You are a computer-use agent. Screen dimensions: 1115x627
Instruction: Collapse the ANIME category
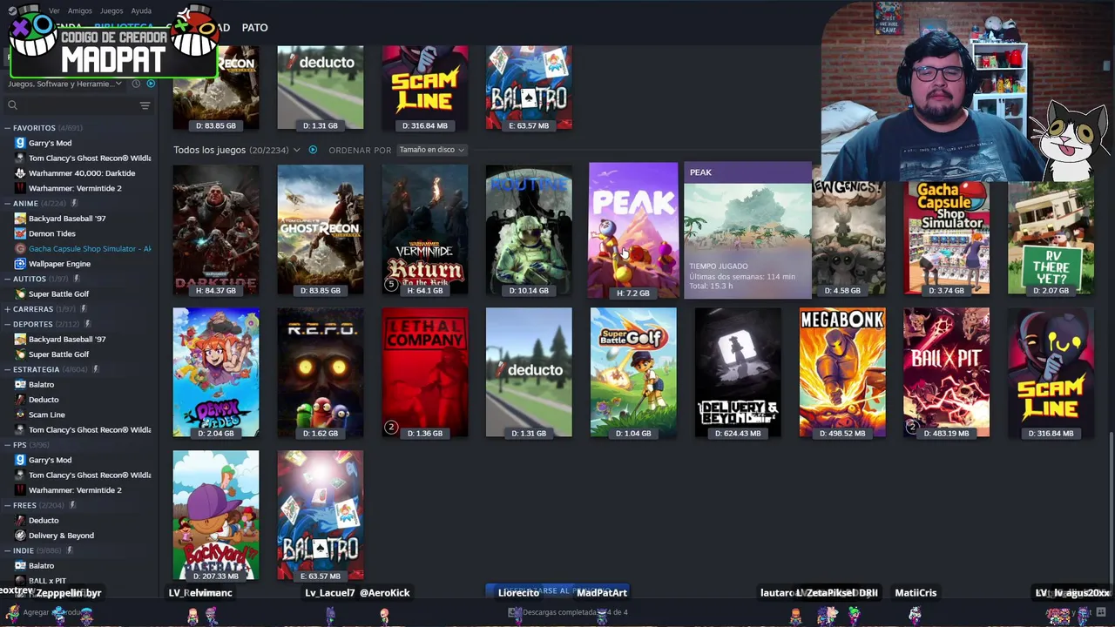(x=8, y=204)
